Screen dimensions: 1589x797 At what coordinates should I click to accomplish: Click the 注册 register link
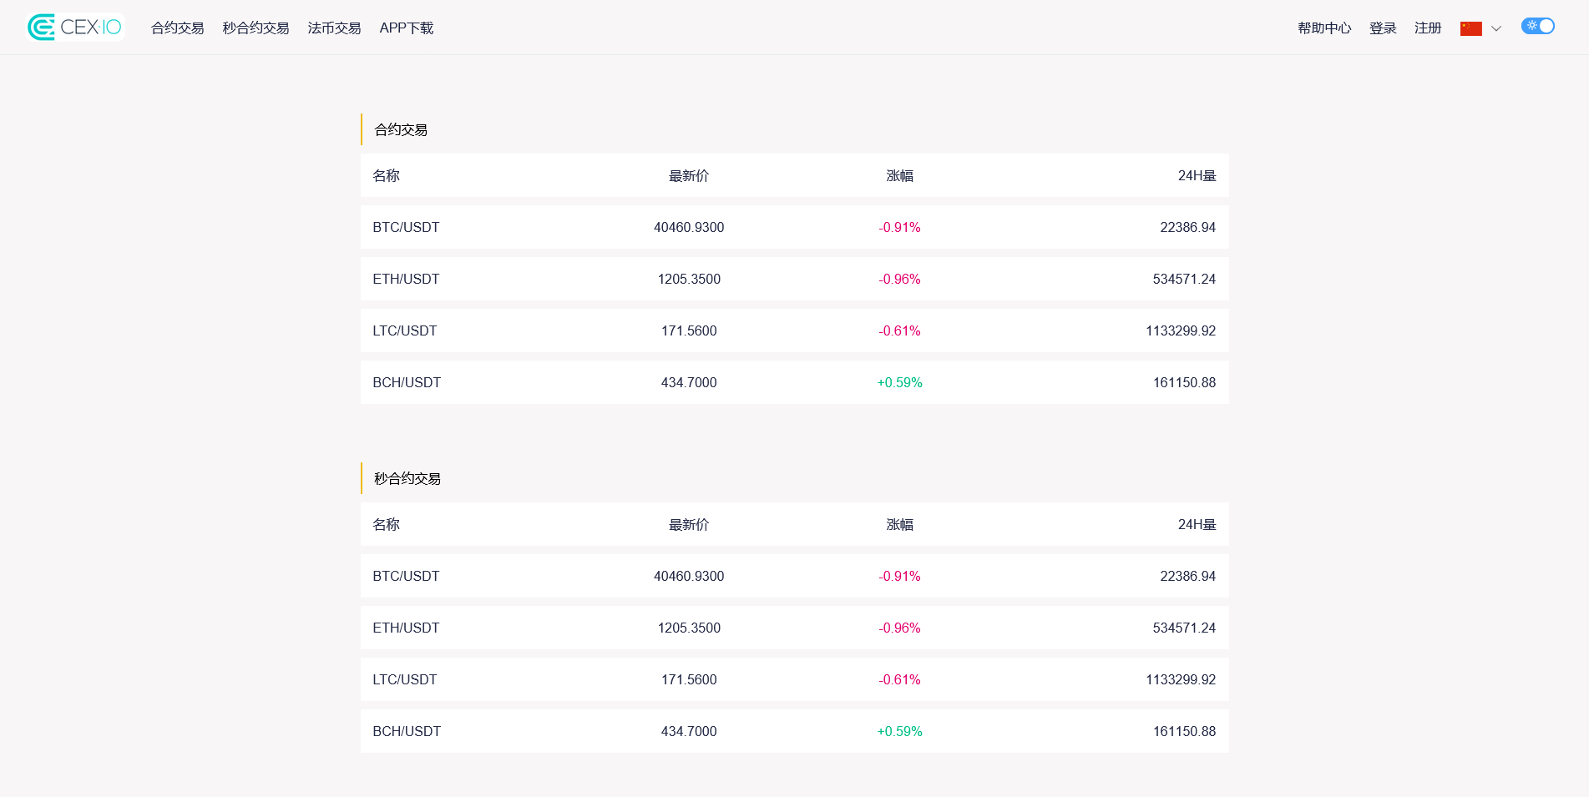[1428, 28]
